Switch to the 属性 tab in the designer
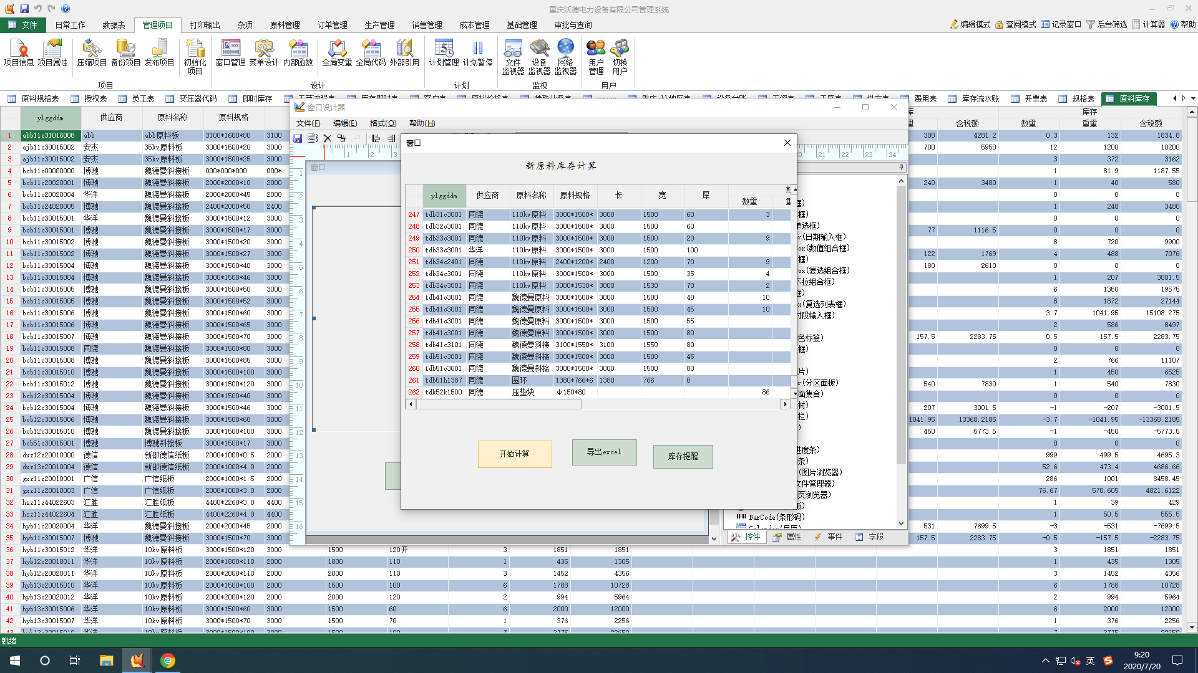The width and height of the screenshot is (1198, 673). point(786,537)
